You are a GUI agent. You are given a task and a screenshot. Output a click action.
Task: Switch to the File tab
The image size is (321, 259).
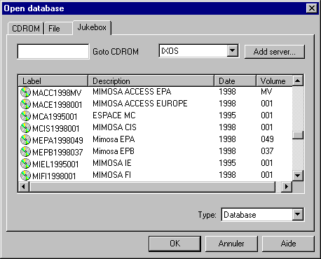pyautogui.click(x=58, y=29)
